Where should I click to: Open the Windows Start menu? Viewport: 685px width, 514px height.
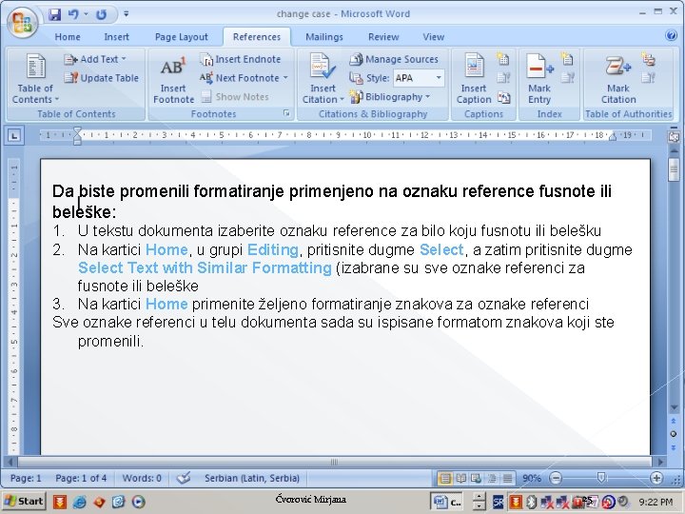24,502
